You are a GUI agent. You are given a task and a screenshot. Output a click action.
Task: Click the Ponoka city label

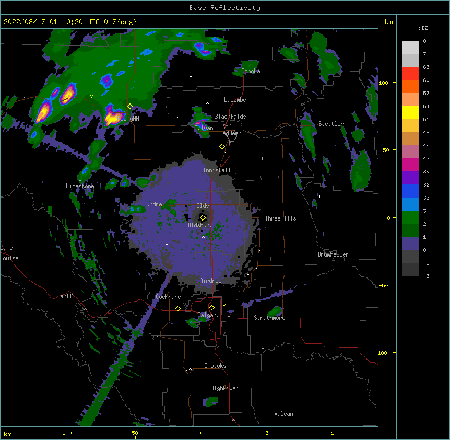[x=251, y=71]
